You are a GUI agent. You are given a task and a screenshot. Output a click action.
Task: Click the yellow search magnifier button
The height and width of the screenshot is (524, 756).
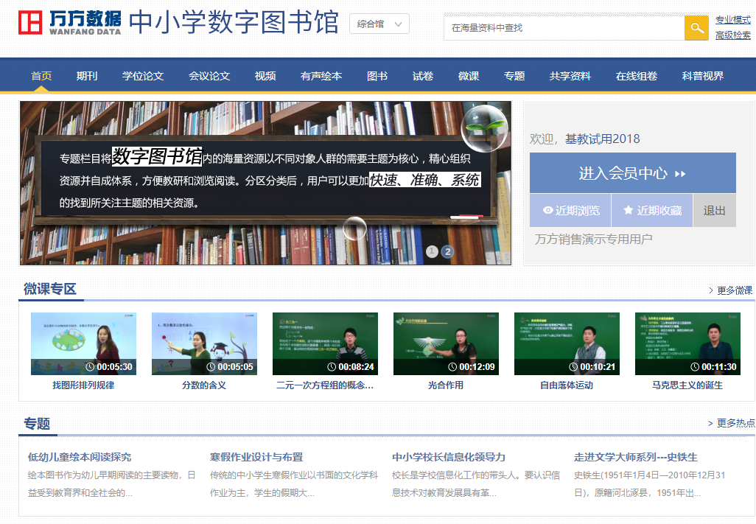[696, 28]
